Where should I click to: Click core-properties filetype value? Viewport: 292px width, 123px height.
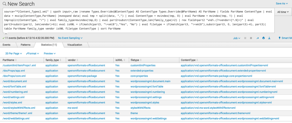point(139,76)
